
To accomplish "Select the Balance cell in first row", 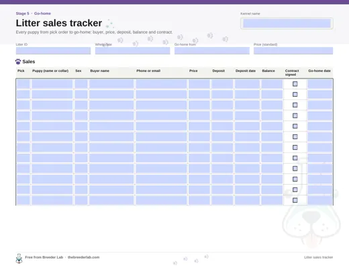I will pos(272,84).
